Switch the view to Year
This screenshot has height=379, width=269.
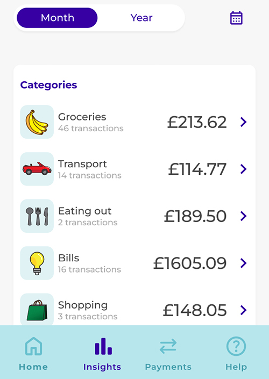pyautogui.click(x=141, y=18)
